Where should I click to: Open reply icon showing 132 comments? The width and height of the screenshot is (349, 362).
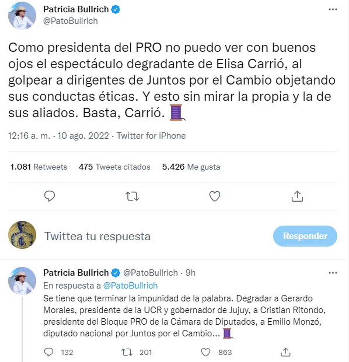[49, 352]
